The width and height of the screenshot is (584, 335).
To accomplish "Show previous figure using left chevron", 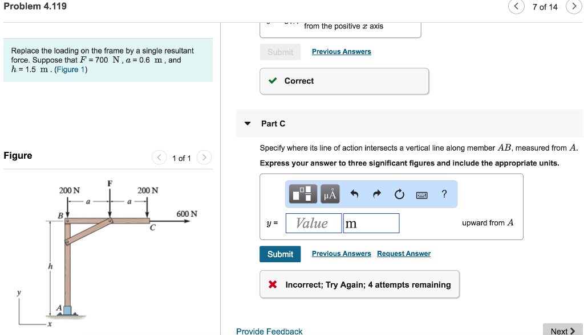I will click(x=159, y=158).
